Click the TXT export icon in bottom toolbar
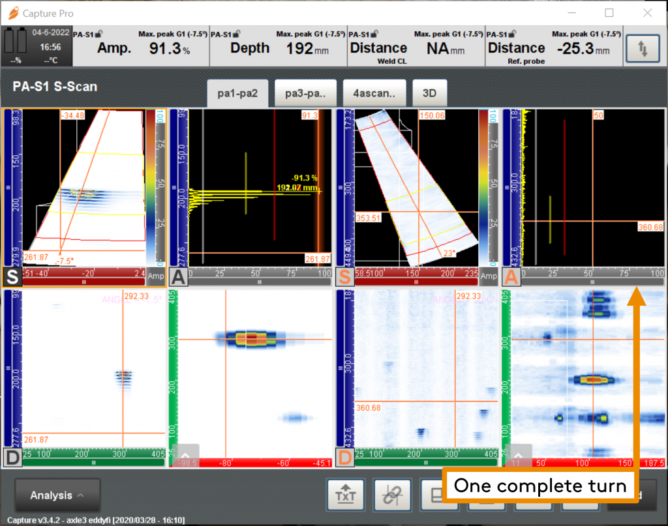The width and height of the screenshot is (668, 526). click(345, 495)
